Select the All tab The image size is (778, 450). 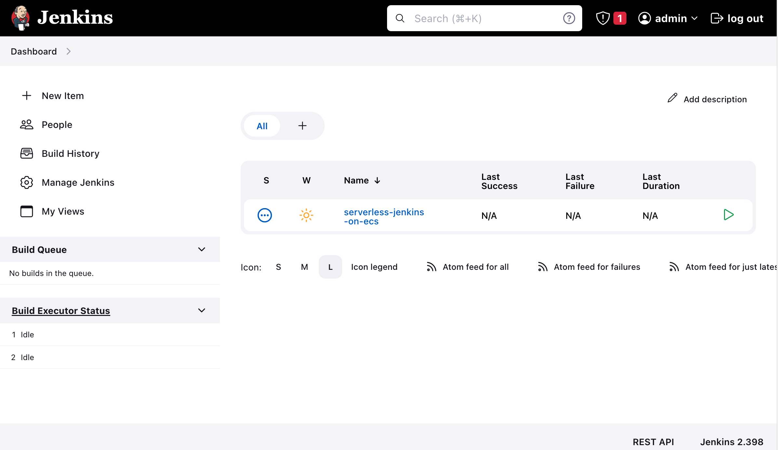[262, 126]
